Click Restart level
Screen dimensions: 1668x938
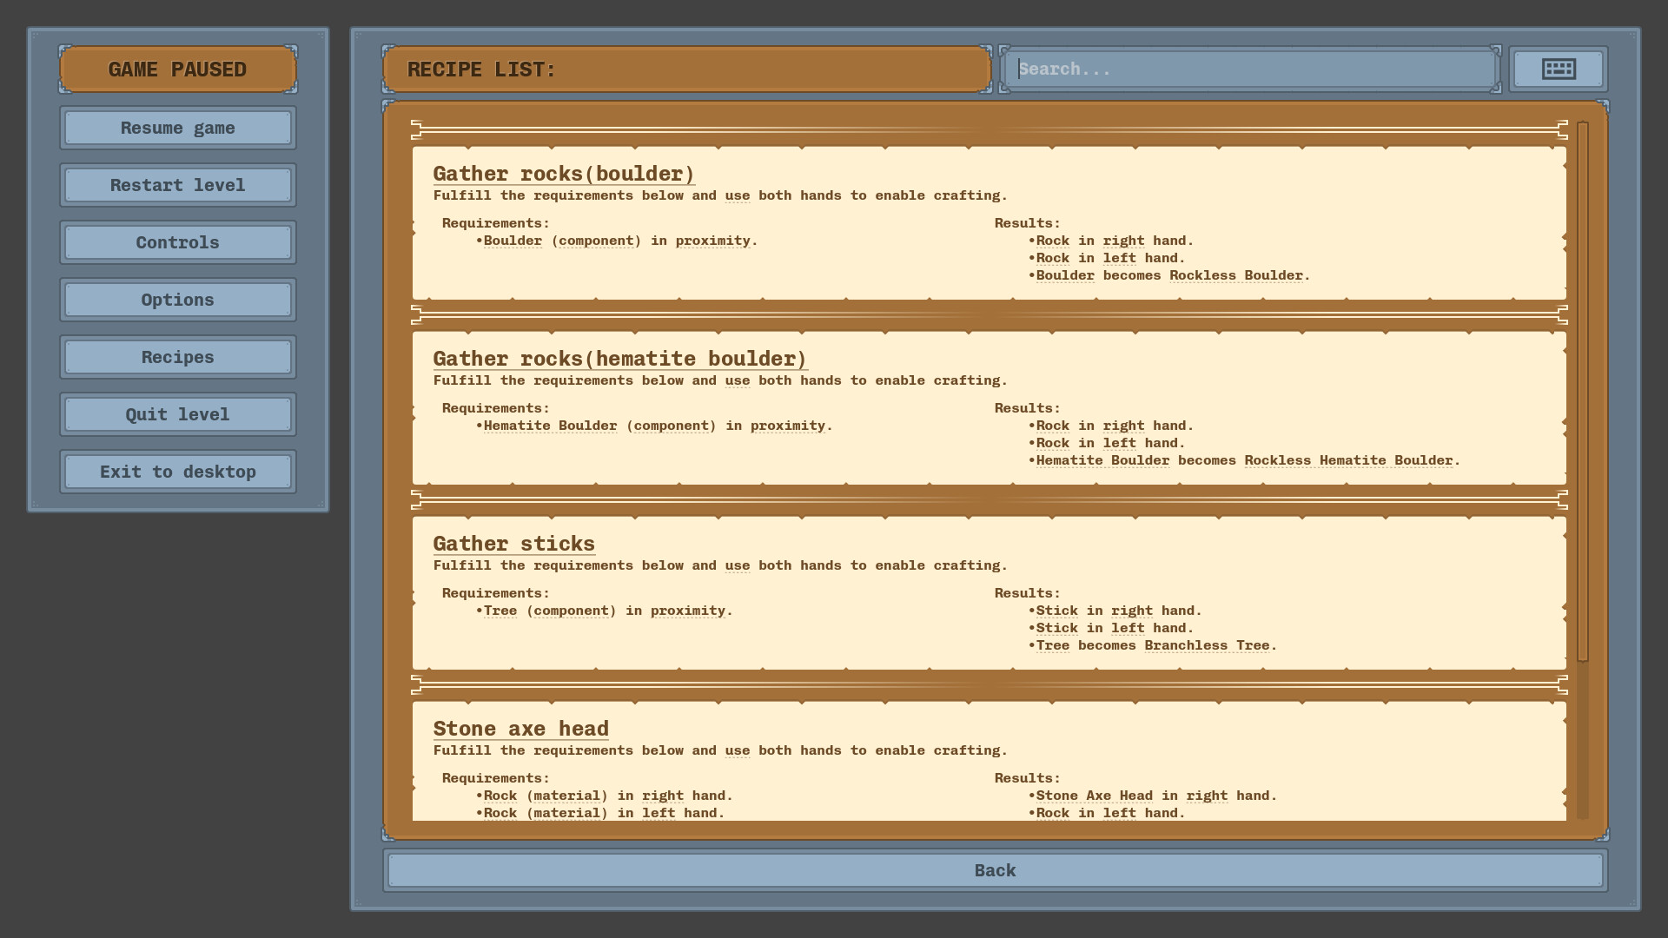[x=177, y=185]
